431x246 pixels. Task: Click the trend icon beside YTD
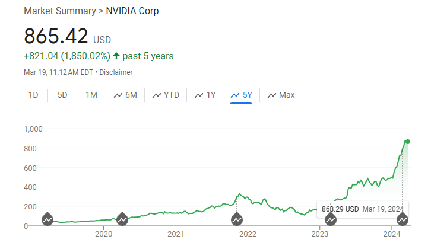(157, 95)
